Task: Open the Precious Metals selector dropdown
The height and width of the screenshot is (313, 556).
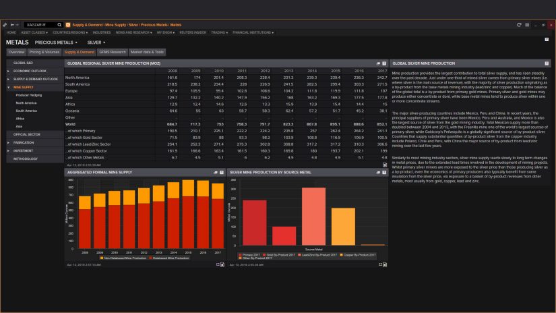Action: [x=56, y=42]
